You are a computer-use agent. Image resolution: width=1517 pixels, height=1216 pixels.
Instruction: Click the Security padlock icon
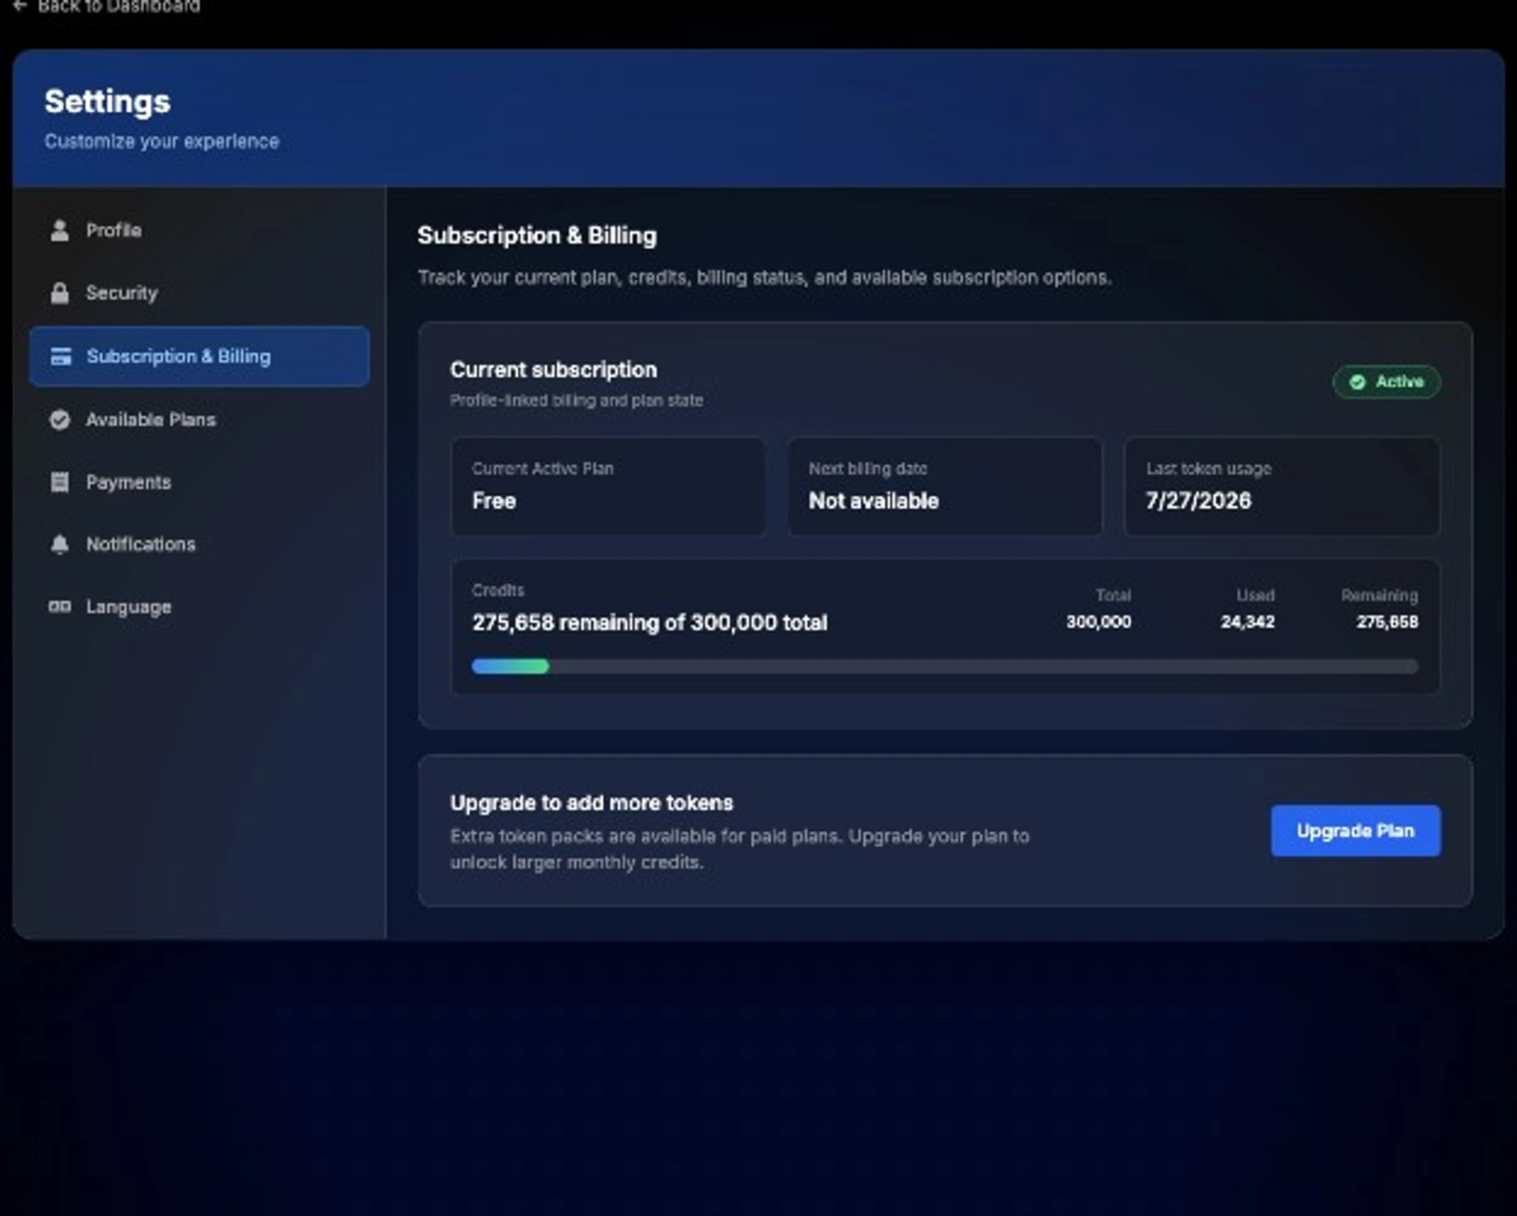(x=60, y=293)
